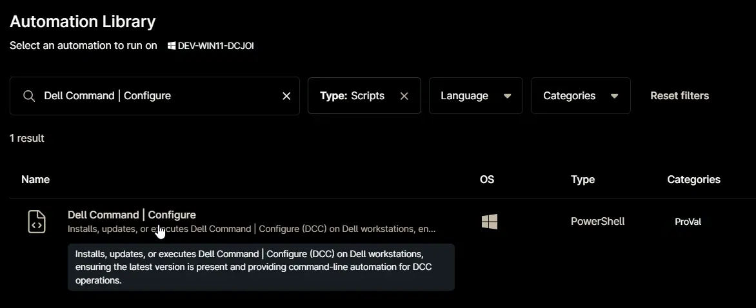The image size is (756, 308).
Task: Open the Dell Command | Configure script
Action: 132,215
